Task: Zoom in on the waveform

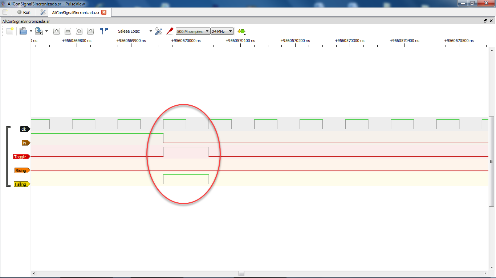Action: point(57,31)
